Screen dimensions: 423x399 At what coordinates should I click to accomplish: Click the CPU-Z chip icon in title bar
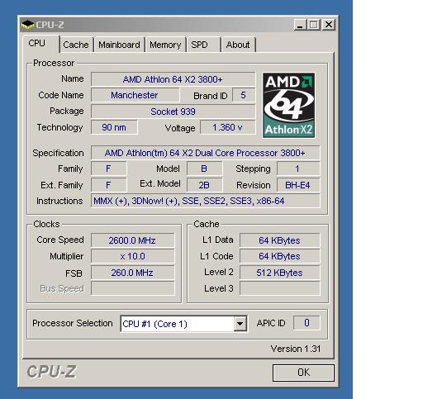click(x=27, y=25)
